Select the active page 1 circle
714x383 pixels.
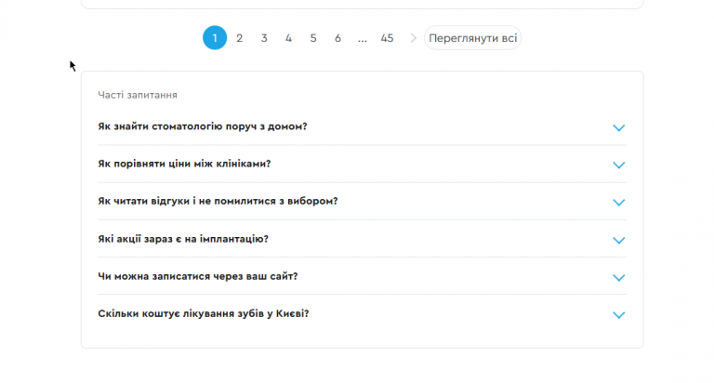coord(215,38)
